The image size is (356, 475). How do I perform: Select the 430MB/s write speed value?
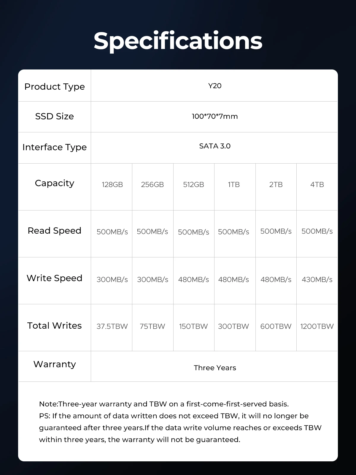pyautogui.click(x=317, y=280)
